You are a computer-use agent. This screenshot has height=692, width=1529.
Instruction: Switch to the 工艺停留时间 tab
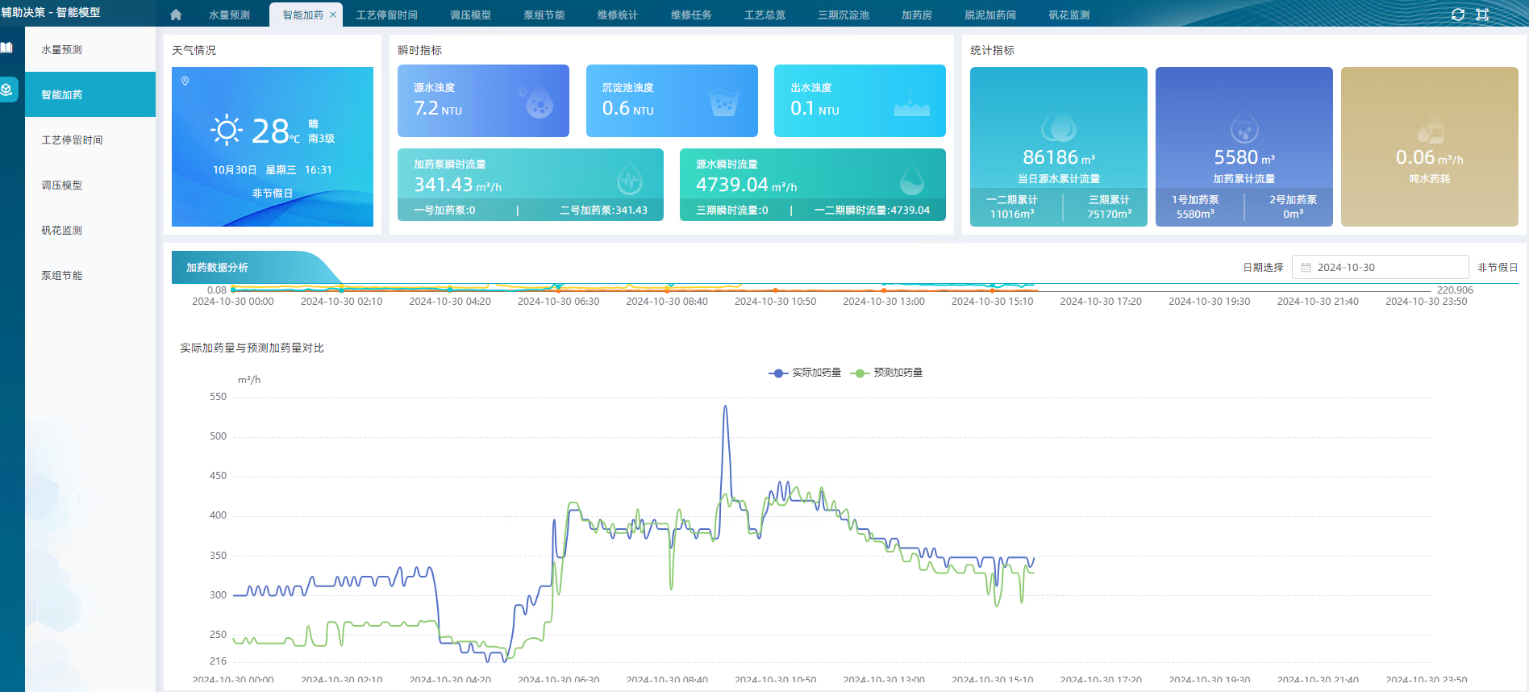click(x=387, y=15)
